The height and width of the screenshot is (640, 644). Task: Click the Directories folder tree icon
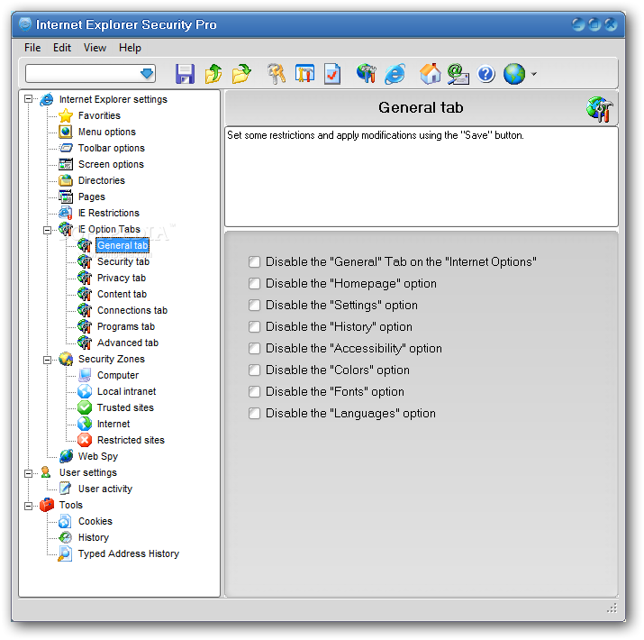pyautogui.click(x=66, y=180)
